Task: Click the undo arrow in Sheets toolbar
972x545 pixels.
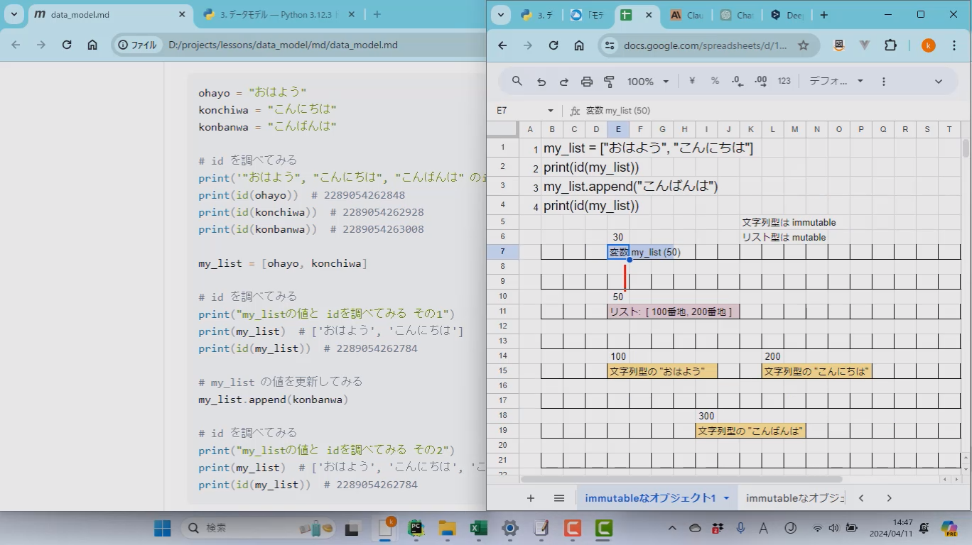Action: point(541,82)
